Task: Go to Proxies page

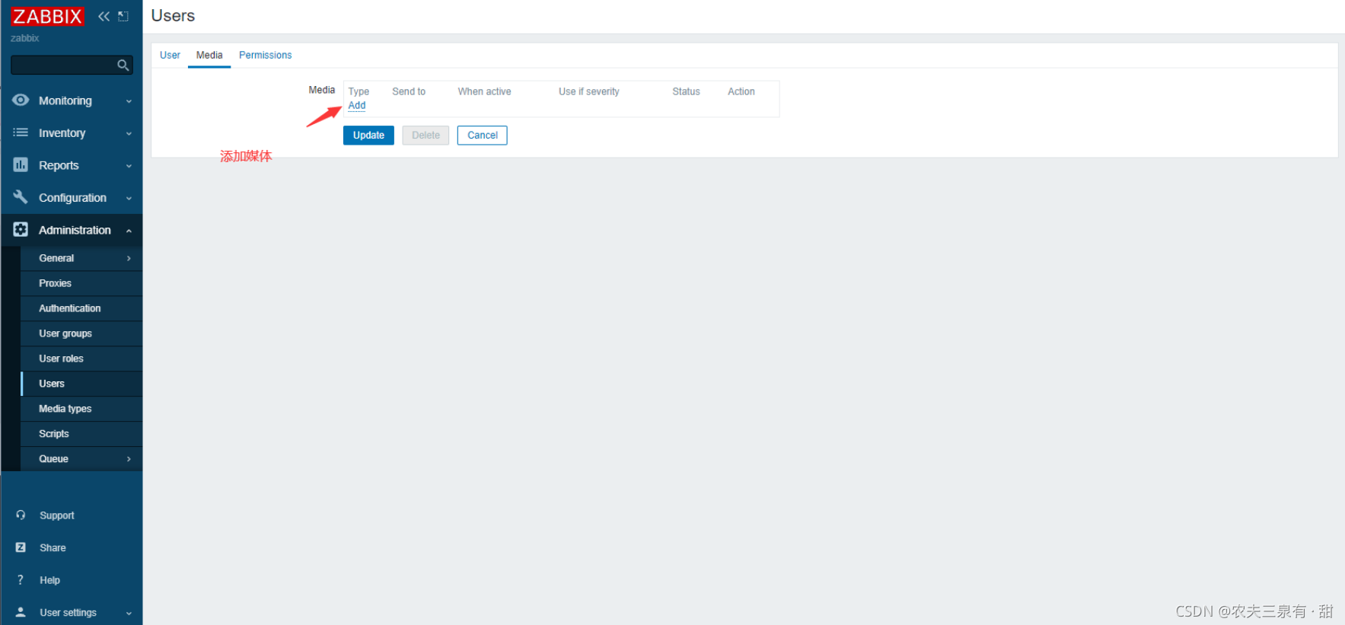Action: pyautogui.click(x=81, y=283)
